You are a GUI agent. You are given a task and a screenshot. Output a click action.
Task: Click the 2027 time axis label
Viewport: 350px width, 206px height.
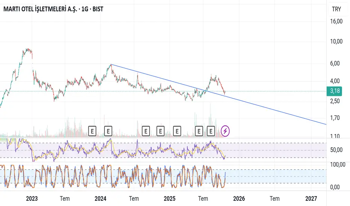point(311,199)
